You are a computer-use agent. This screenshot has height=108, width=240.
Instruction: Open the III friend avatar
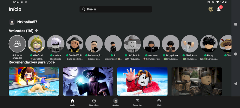(113, 44)
